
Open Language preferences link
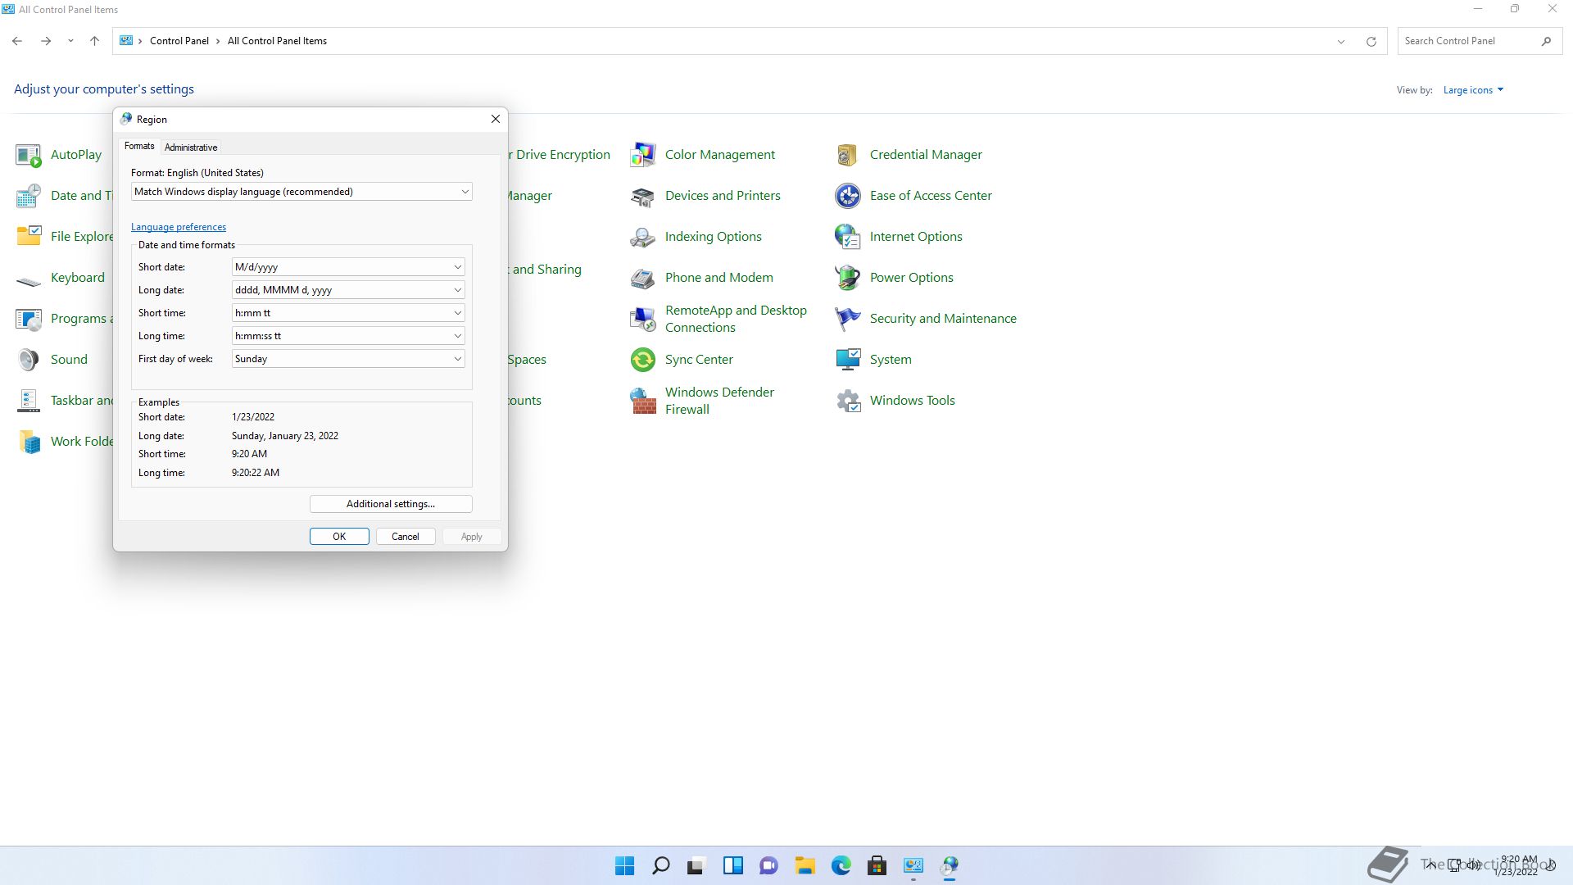coord(179,227)
